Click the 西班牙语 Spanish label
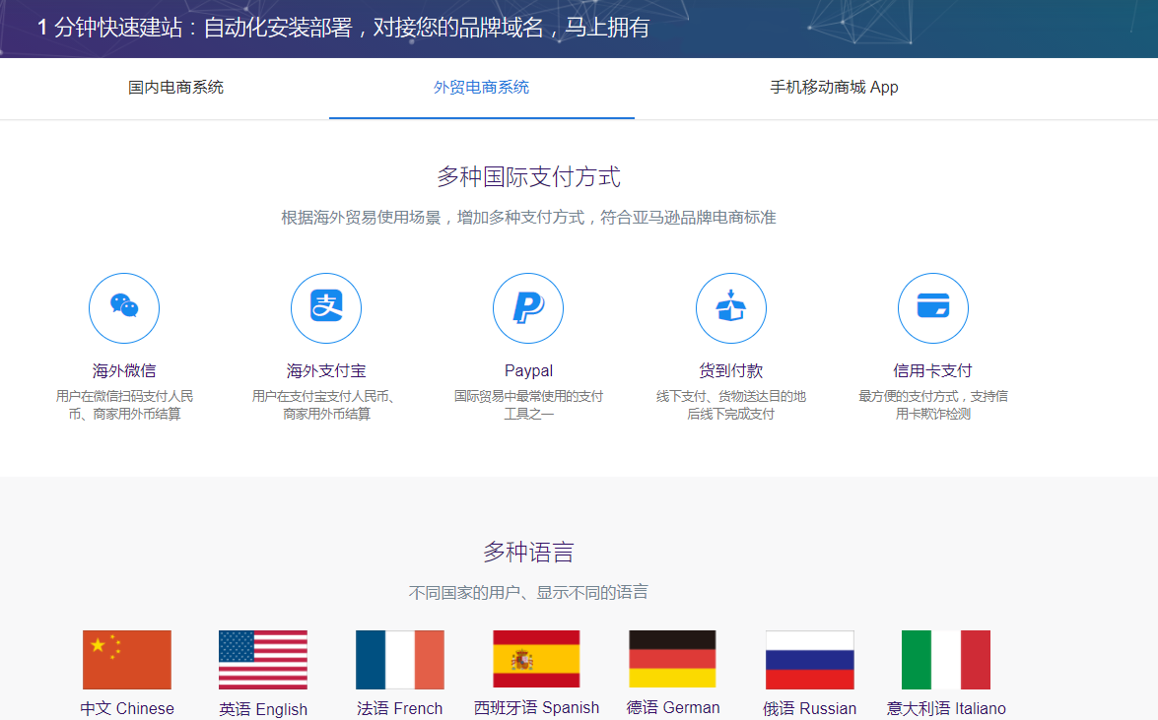The width and height of the screenshot is (1158, 720). (536, 707)
